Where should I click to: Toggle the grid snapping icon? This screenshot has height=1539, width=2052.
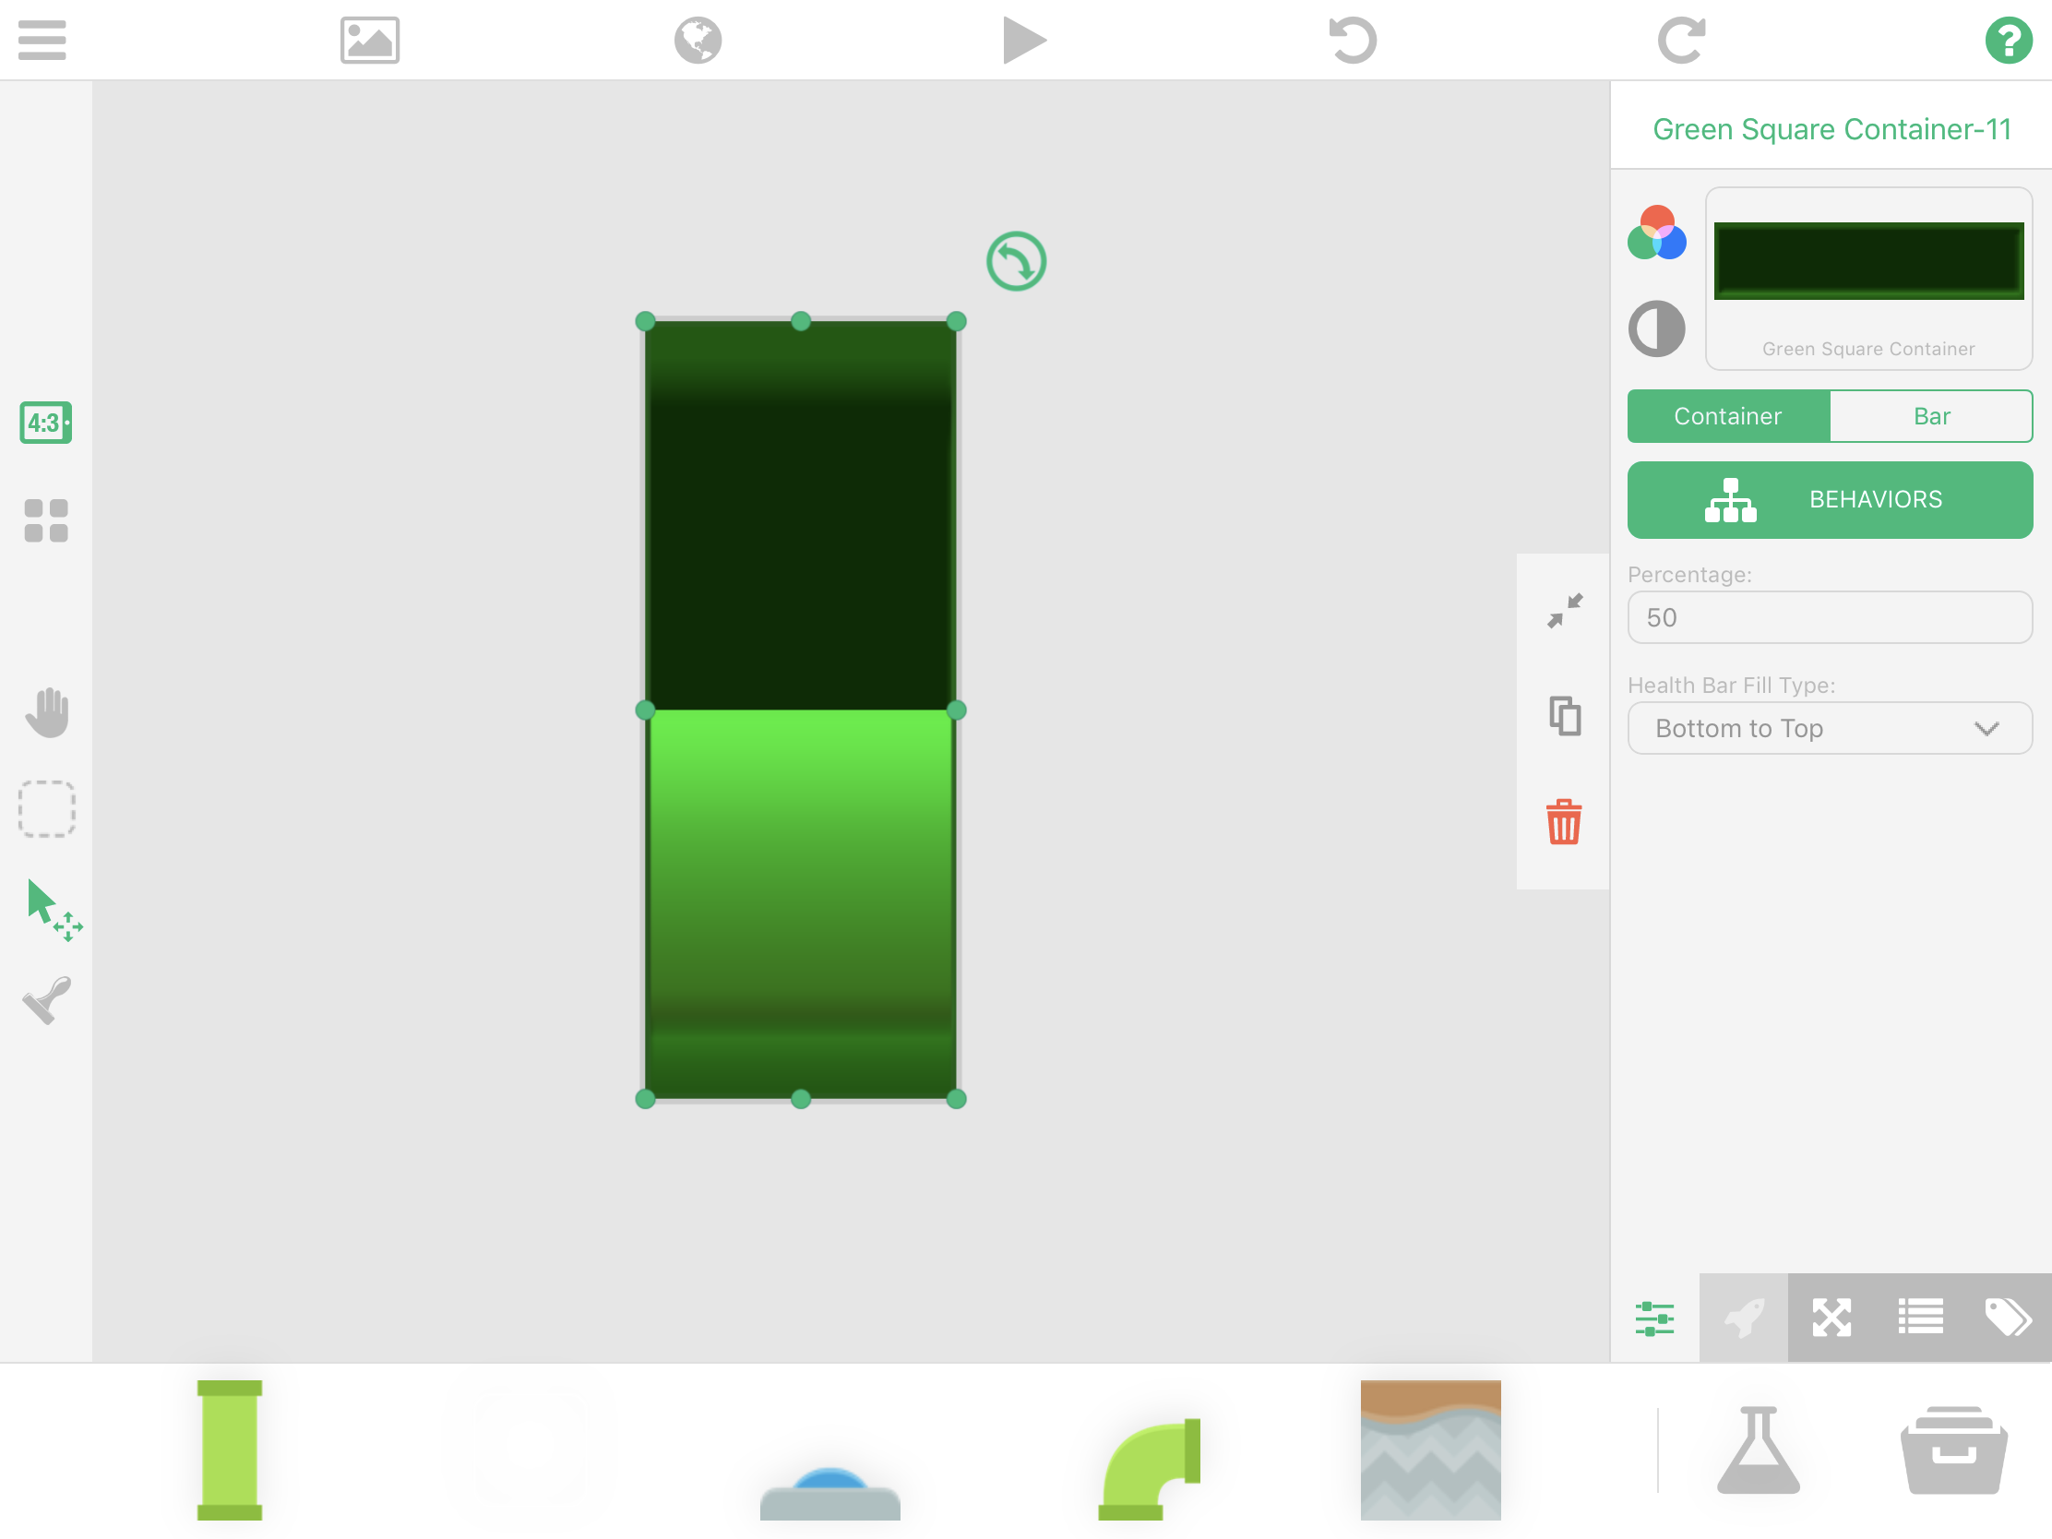[45, 520]
